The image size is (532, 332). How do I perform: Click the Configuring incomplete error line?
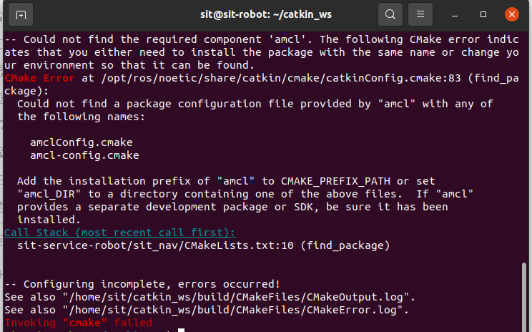(142, 284)
